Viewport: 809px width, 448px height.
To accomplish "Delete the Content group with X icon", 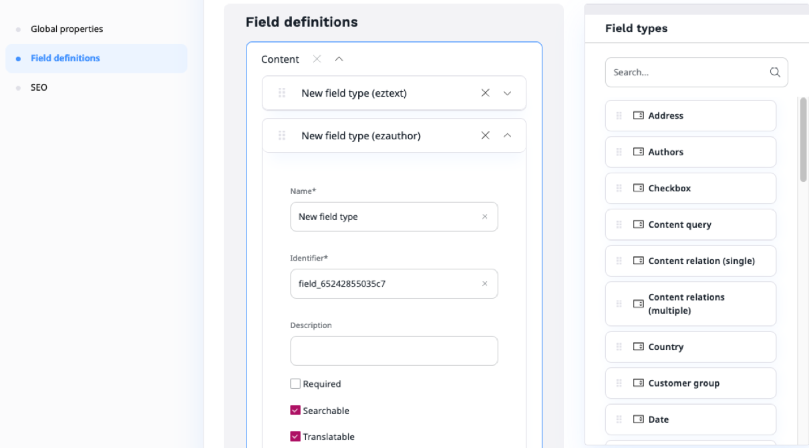I will pyautogui.click(x=317, y=59).
